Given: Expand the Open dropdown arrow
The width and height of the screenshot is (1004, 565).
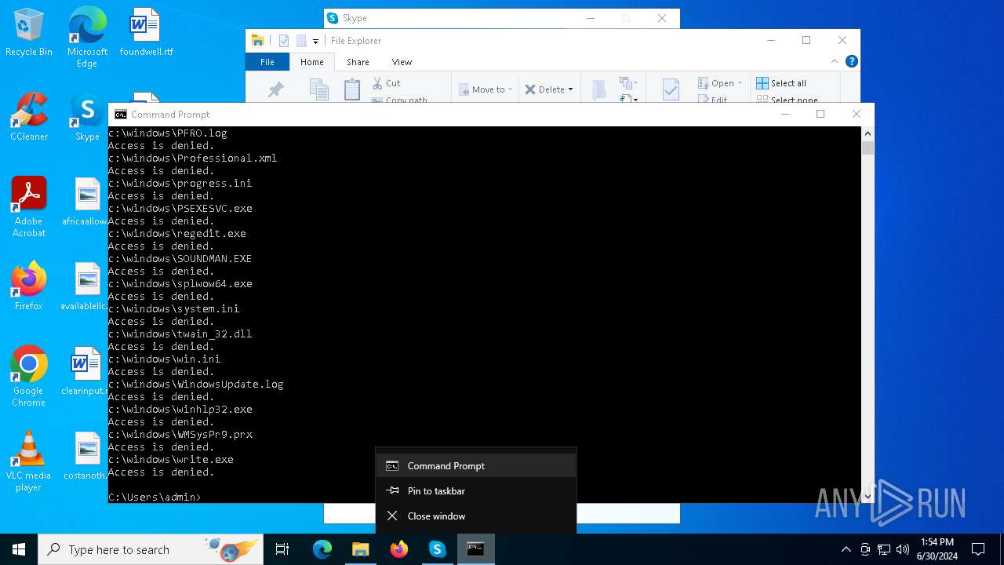Looking at the screenshot, I should [x=740, y=83].
